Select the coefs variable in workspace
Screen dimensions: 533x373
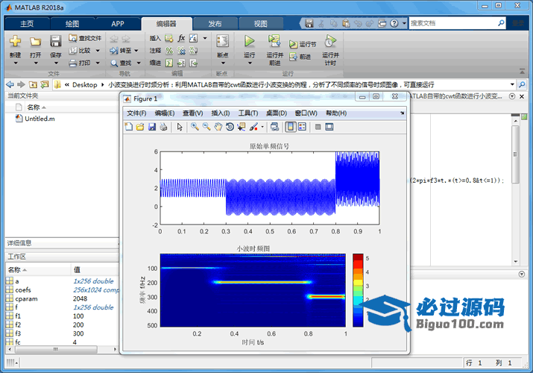click(23, 290)
